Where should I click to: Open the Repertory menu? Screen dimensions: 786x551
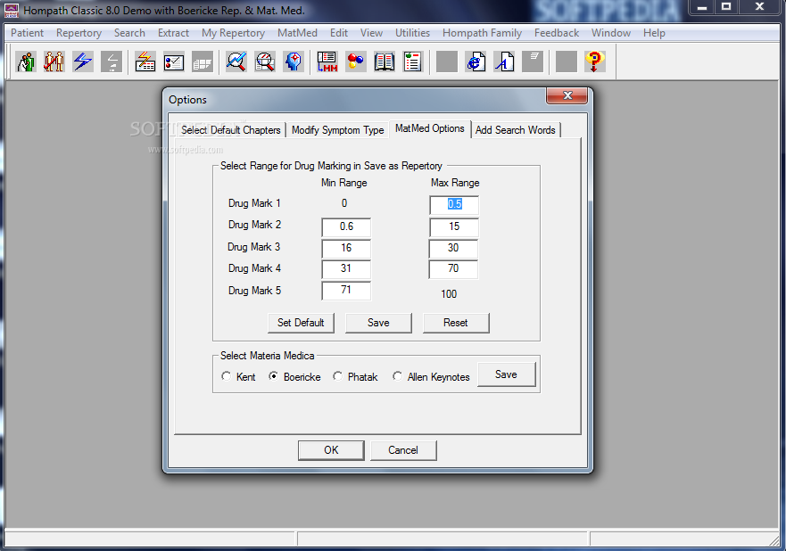[x=79, y=33]
